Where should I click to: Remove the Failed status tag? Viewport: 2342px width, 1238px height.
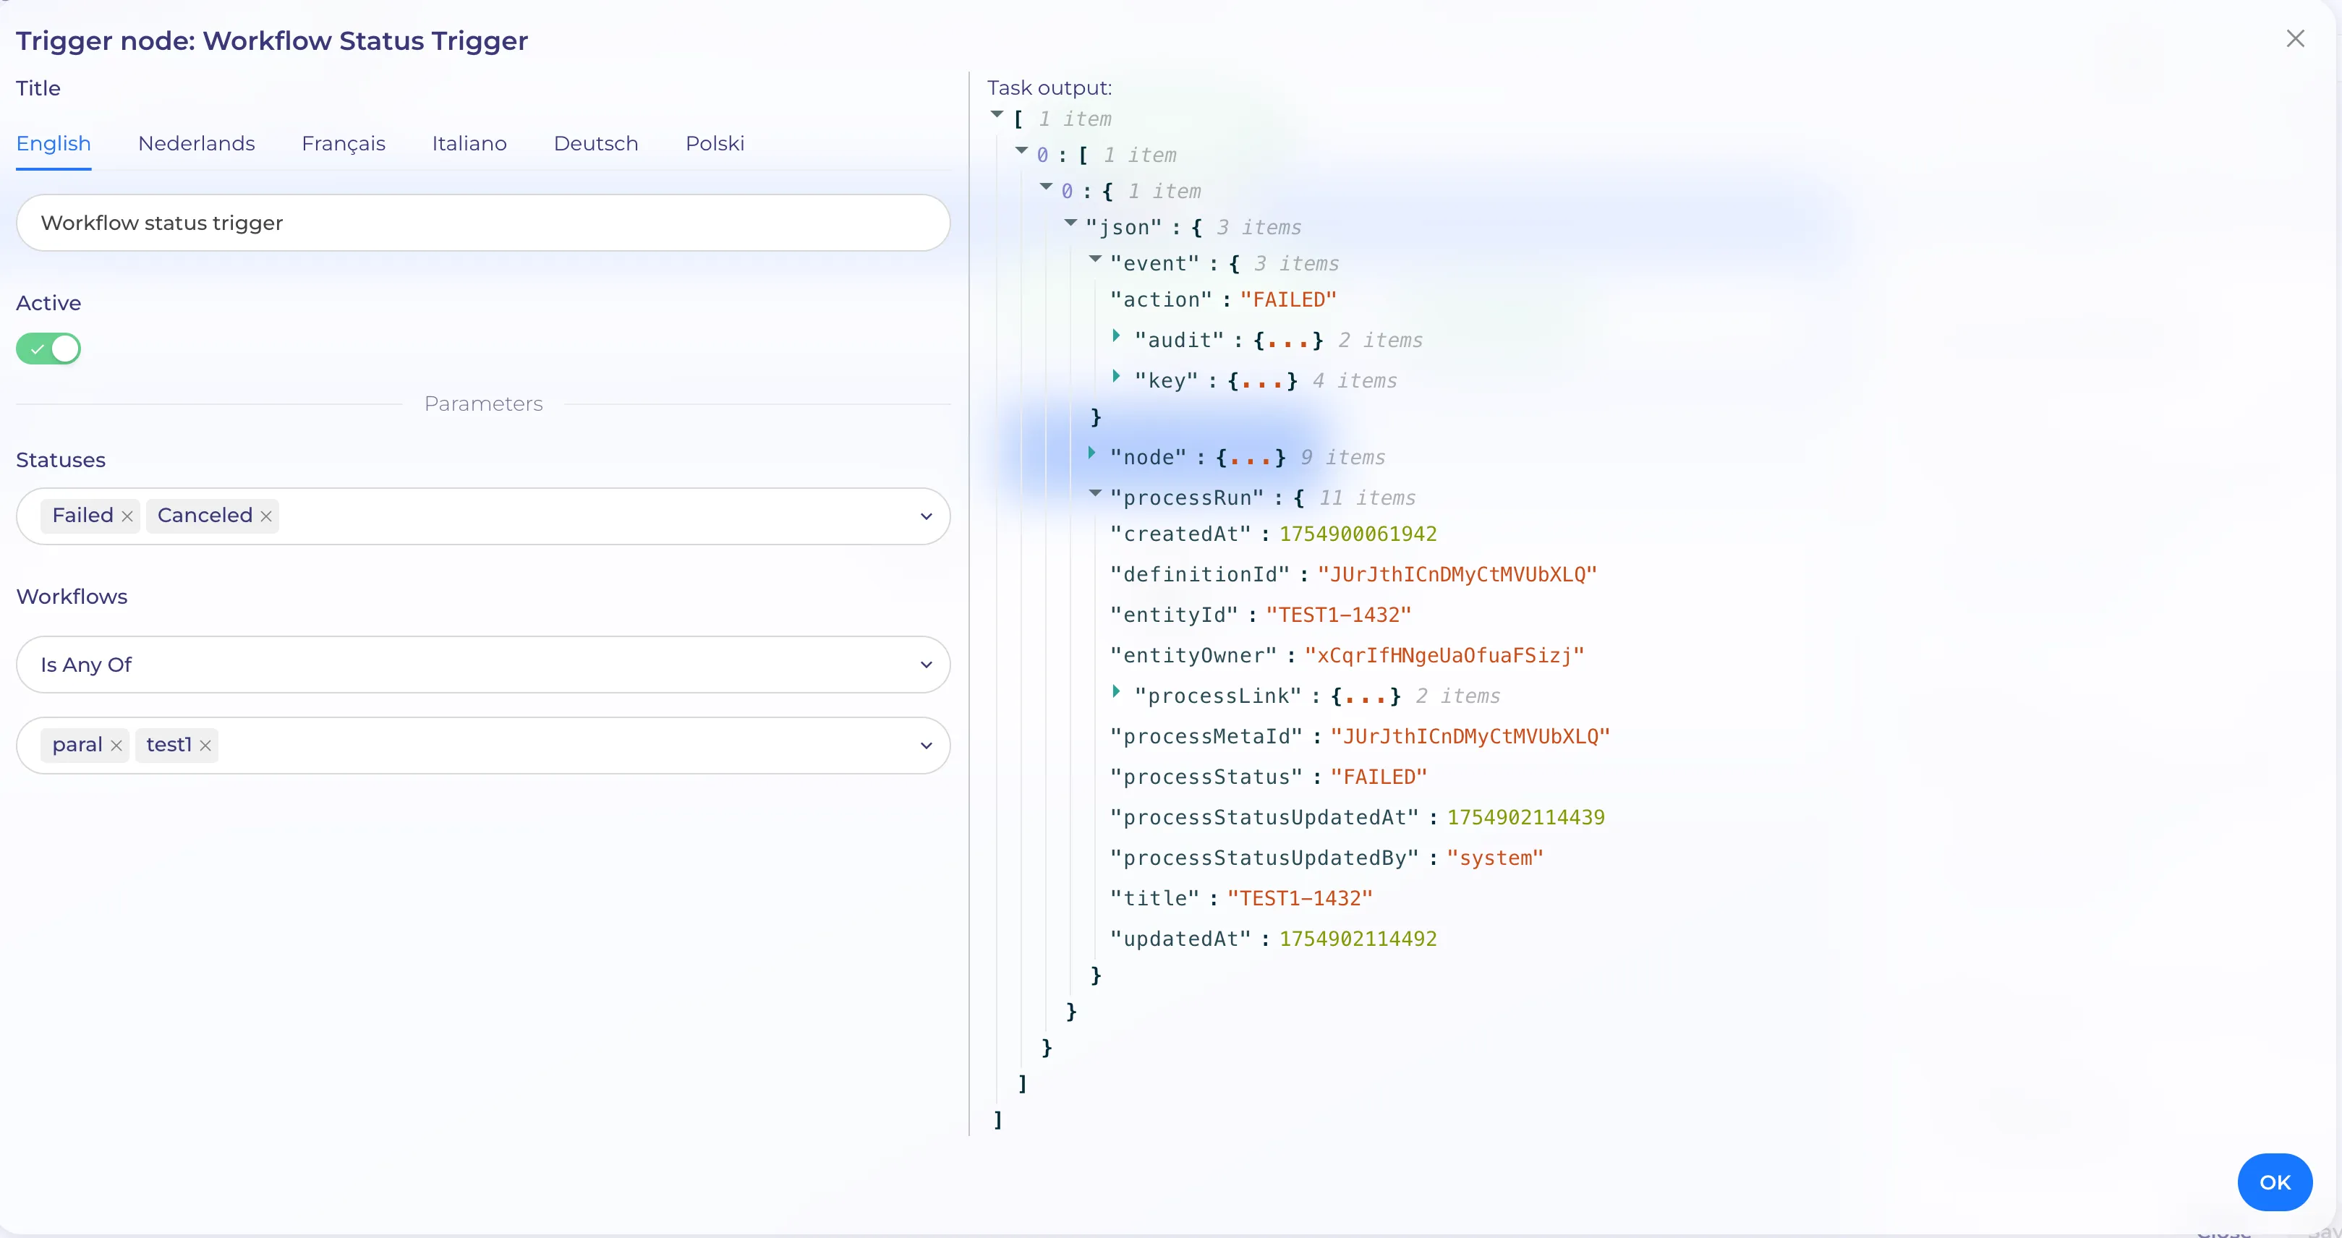[127, 516]
